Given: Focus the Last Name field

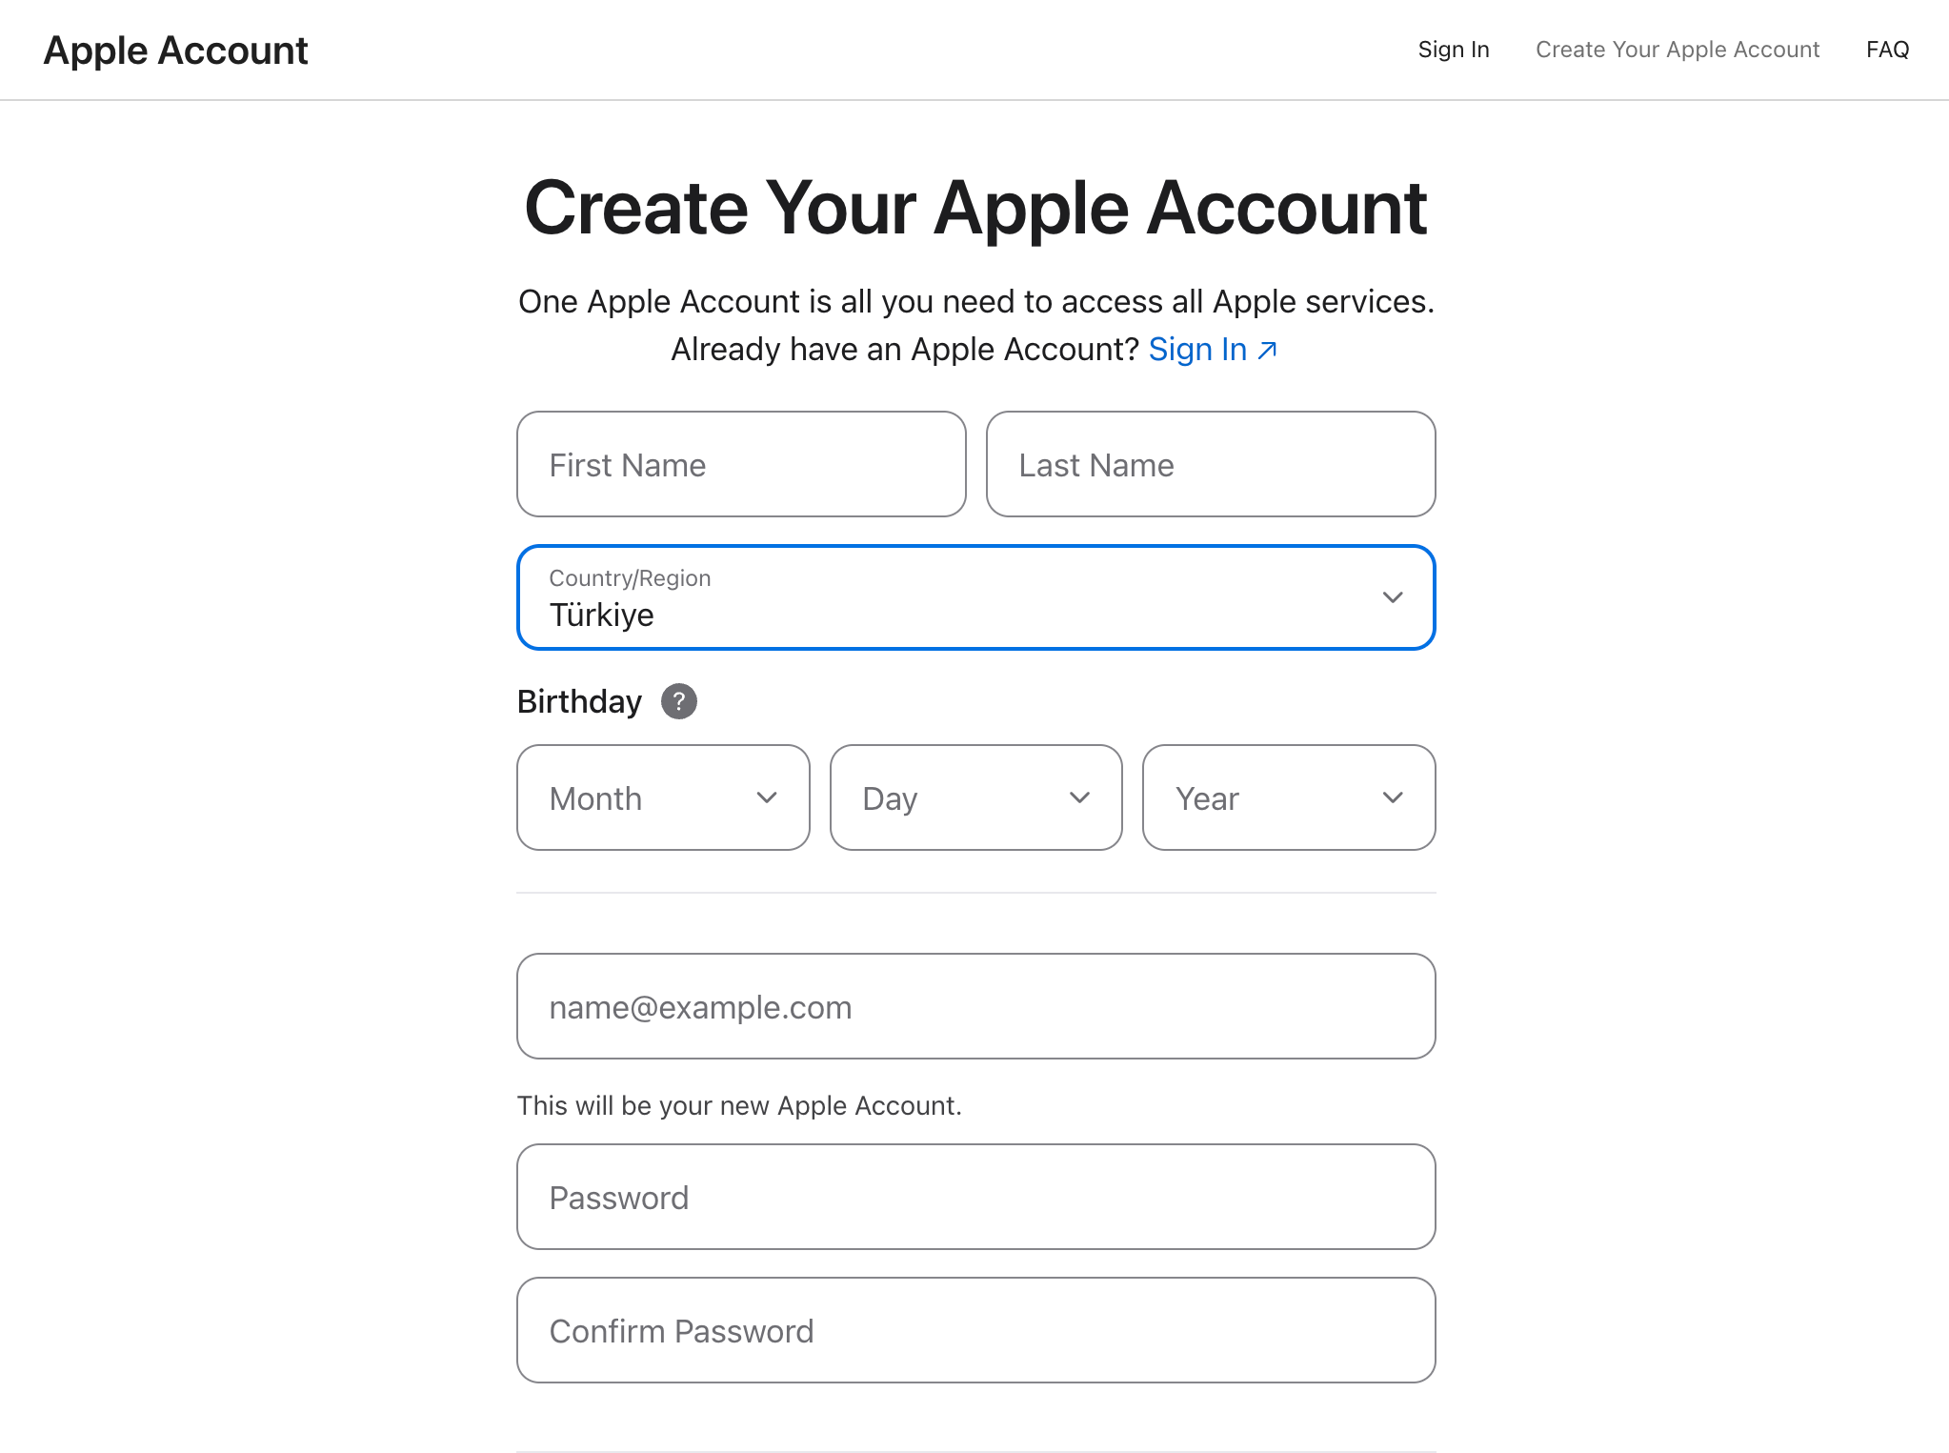Looking at the screenshot, I should tap(1210, 464).
